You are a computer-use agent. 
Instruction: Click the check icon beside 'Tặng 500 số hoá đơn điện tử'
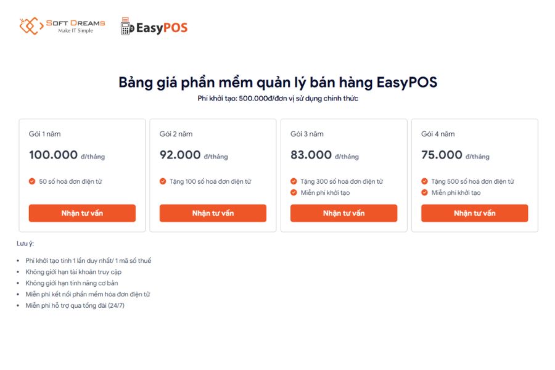click(425, 181)
